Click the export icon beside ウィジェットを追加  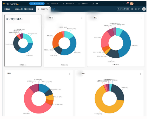[132, 9]
